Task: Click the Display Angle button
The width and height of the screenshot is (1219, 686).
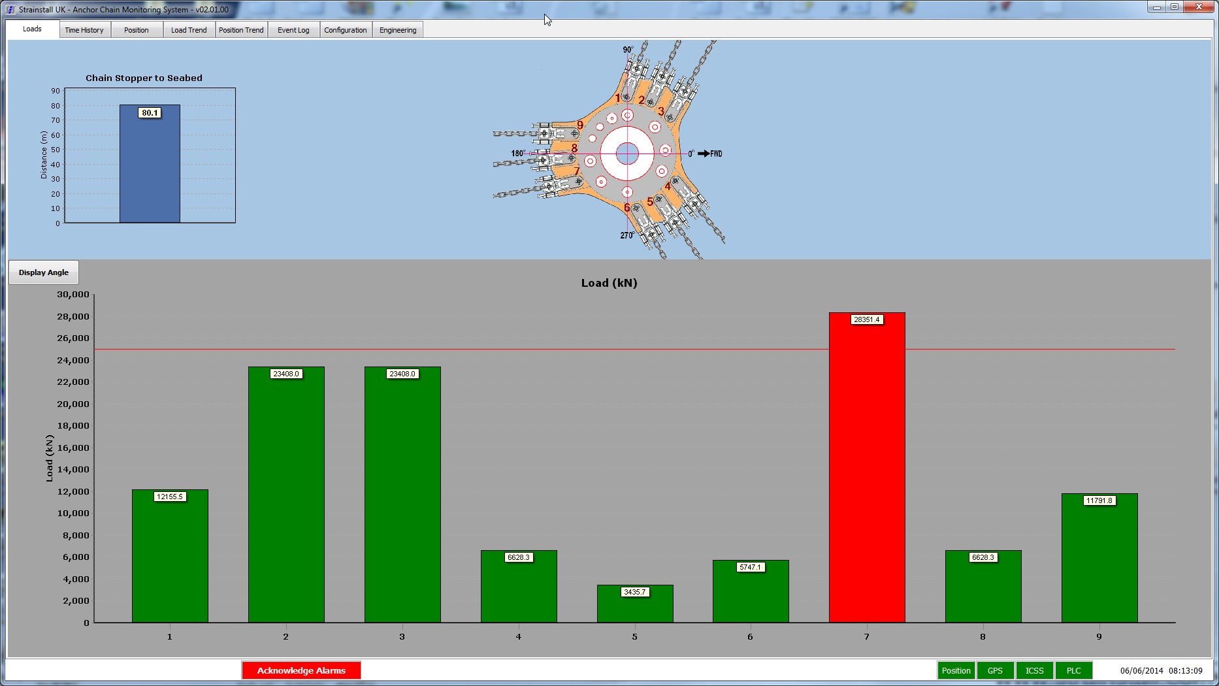Action: [x=44, y=272]
